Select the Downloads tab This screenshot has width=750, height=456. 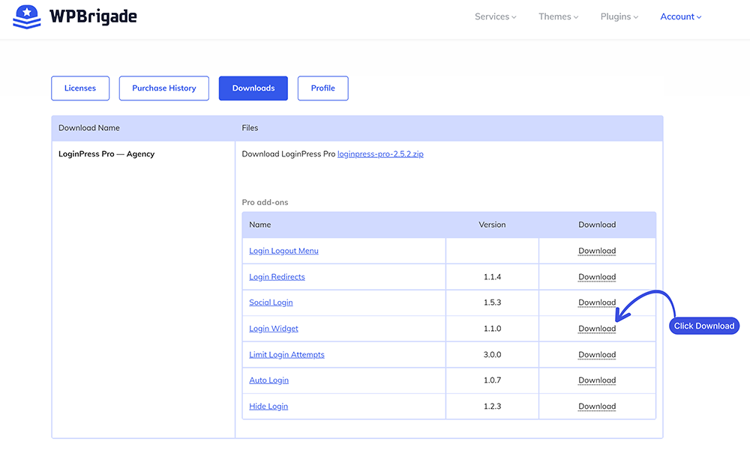(253, 88)
